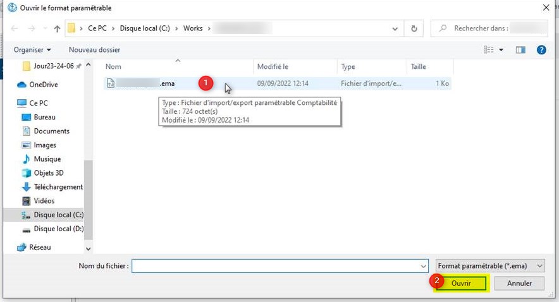
Task: Open the Format paramétrable file type dropdown
Action: click(x=490, y=266)
